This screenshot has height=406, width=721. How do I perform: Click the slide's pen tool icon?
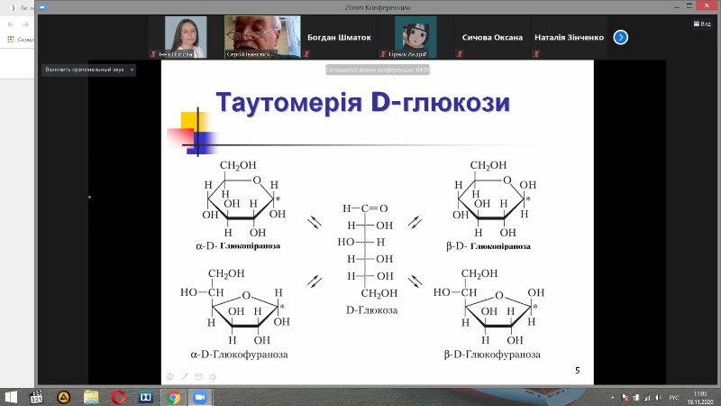coord(185,376)
